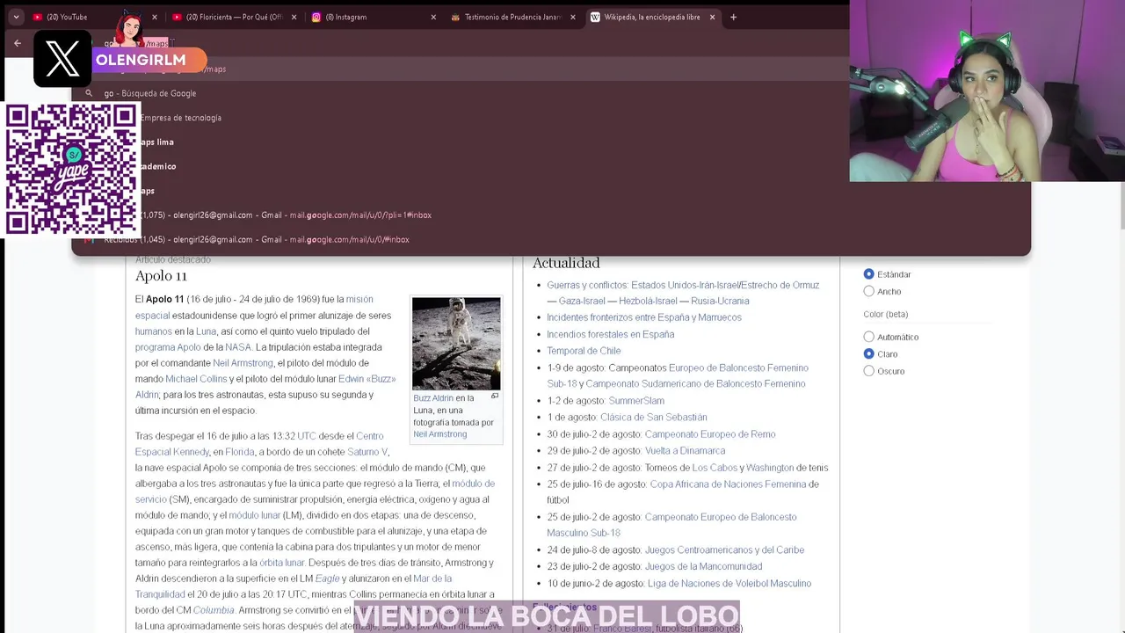Open 'Incidentes fronterizos entre España y Marruecos'
The width and height of the screenshot is (1125, 633).
pyautogui.click(x=644, y=317)
